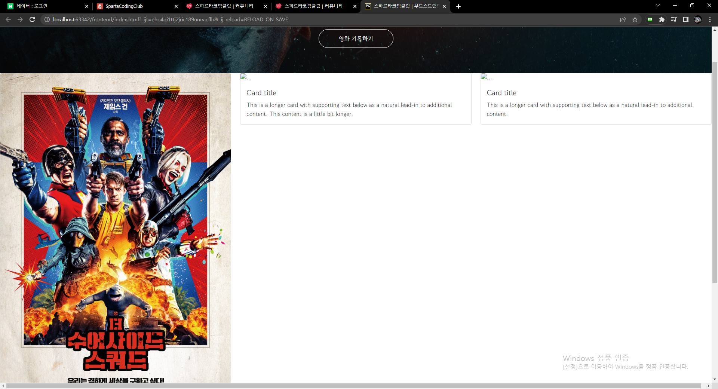
Task: Share this page using the share icon
Action: click(623, 19)
